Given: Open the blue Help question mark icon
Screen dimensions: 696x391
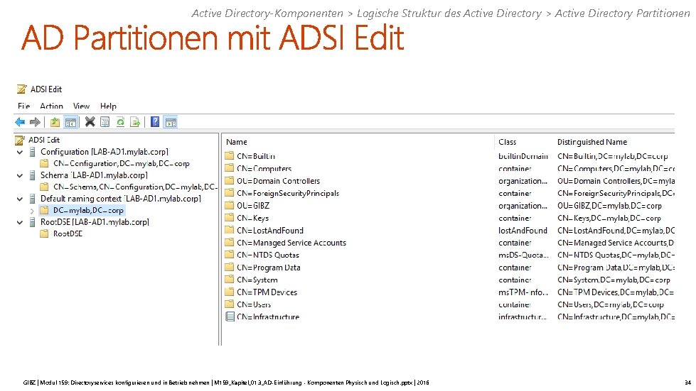Looking at the screenshot, I should [x=155, y=122].
